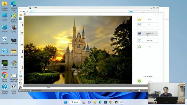Select the Picture category icon in back window sidebar

[x=20, y=76]
